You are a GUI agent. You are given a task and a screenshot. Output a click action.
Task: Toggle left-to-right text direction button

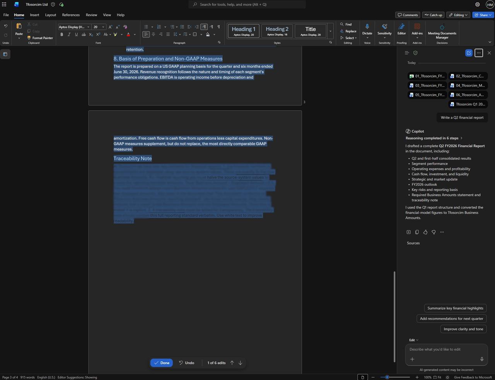click(x=204, y=27)
